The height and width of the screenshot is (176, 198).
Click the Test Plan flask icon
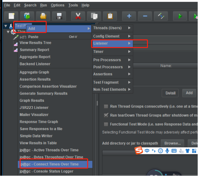click(x=11, y=26)
